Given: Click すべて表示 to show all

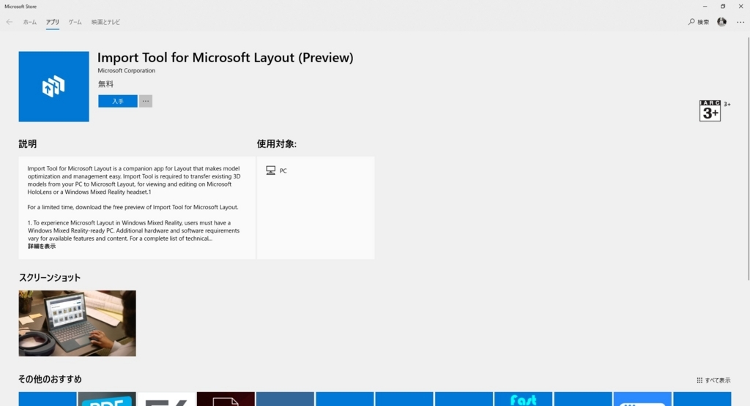Looking at the screenshot, I should click(x=718, y=380).
